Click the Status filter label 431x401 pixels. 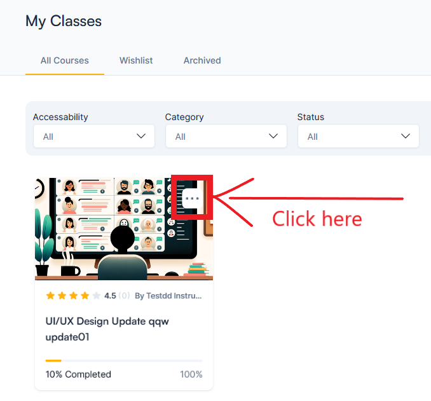pyautogui.click(x=311, y=117)
